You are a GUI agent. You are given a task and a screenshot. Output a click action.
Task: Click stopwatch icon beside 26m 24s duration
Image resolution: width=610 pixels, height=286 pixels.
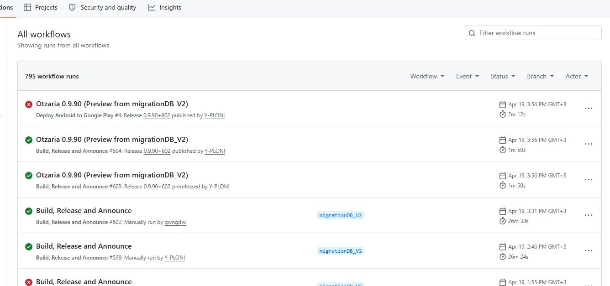coord(503,256)
